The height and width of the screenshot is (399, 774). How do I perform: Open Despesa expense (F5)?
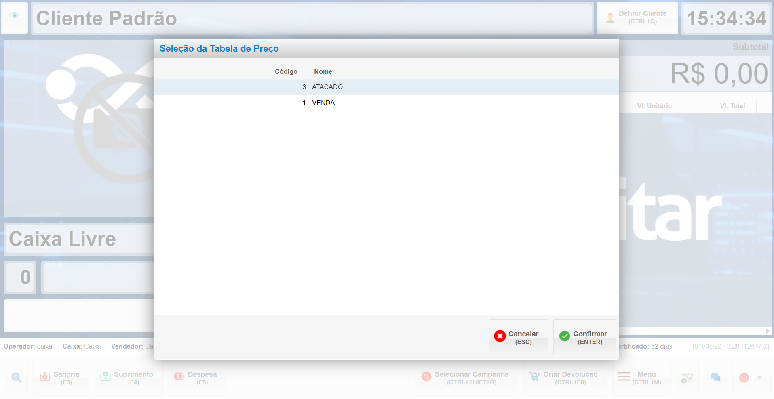click(197, 378)
